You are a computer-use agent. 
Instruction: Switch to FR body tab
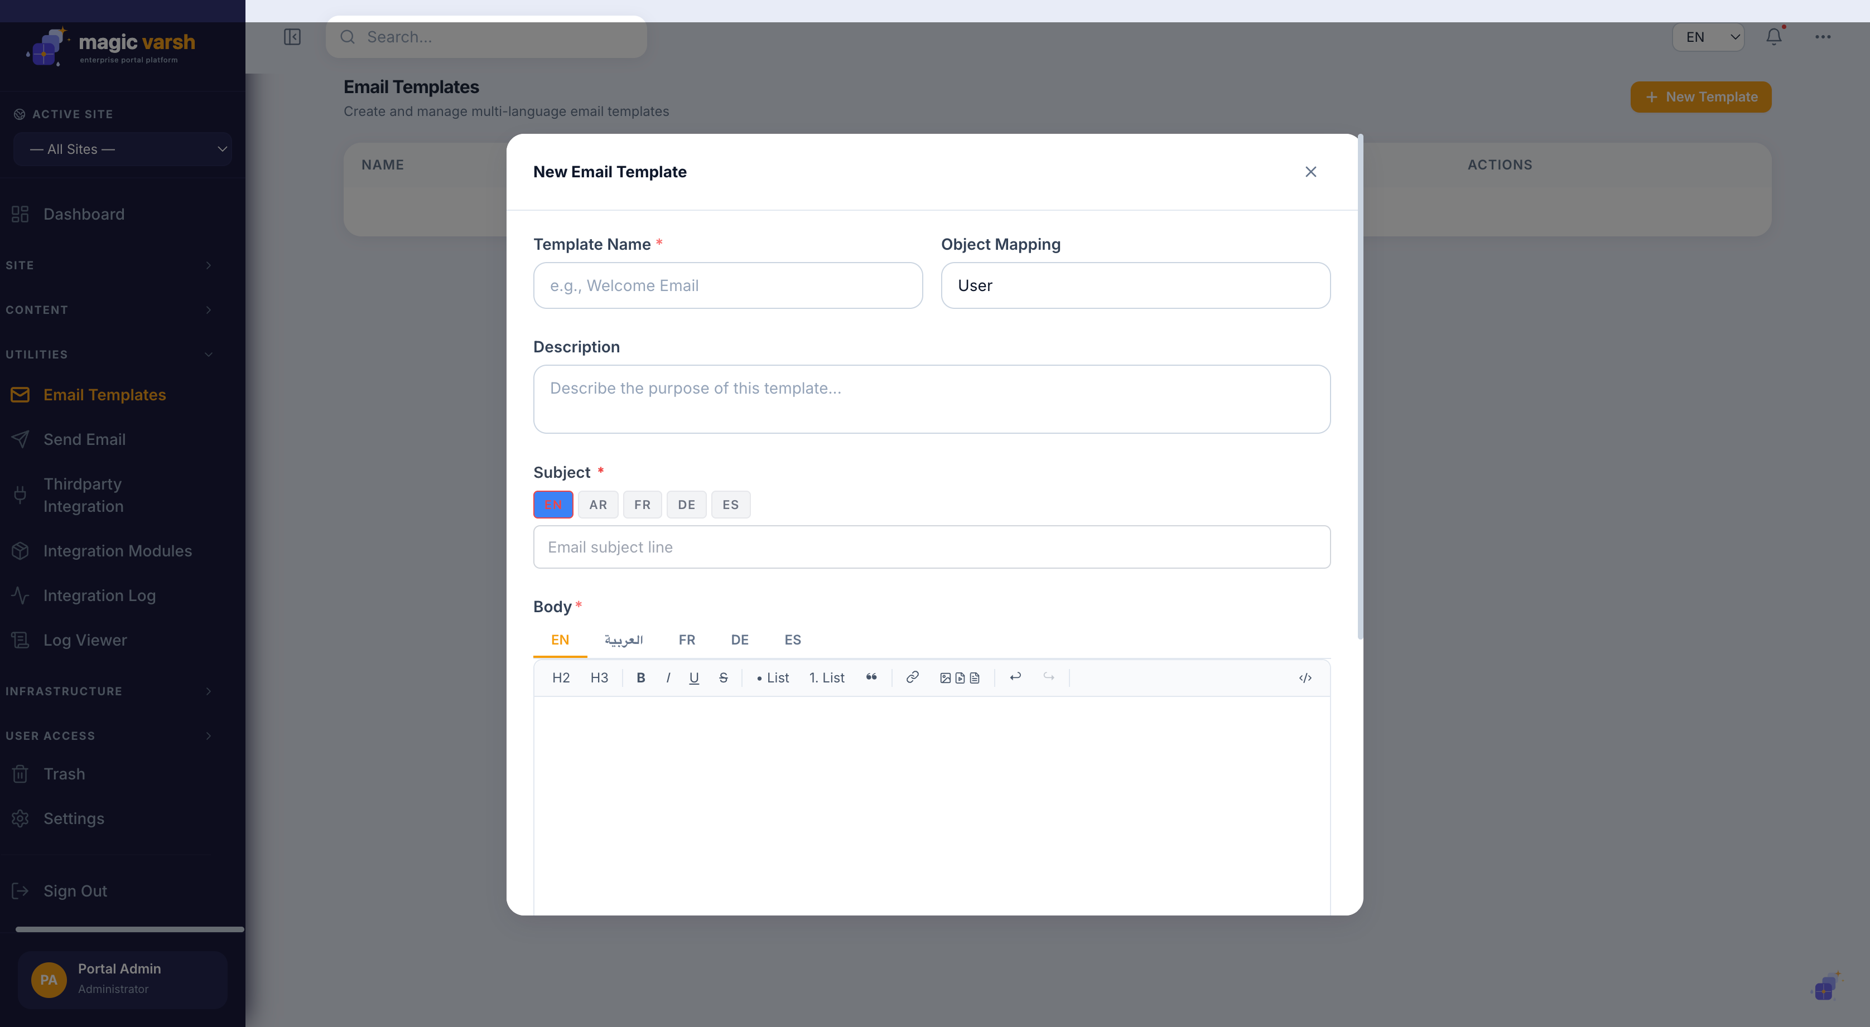click(x=687, y=640)
